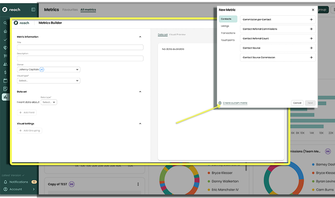Viewport: 335px width, 198px height.
Task: Switch to the Visual Preview tab
Action: [177, 34]
